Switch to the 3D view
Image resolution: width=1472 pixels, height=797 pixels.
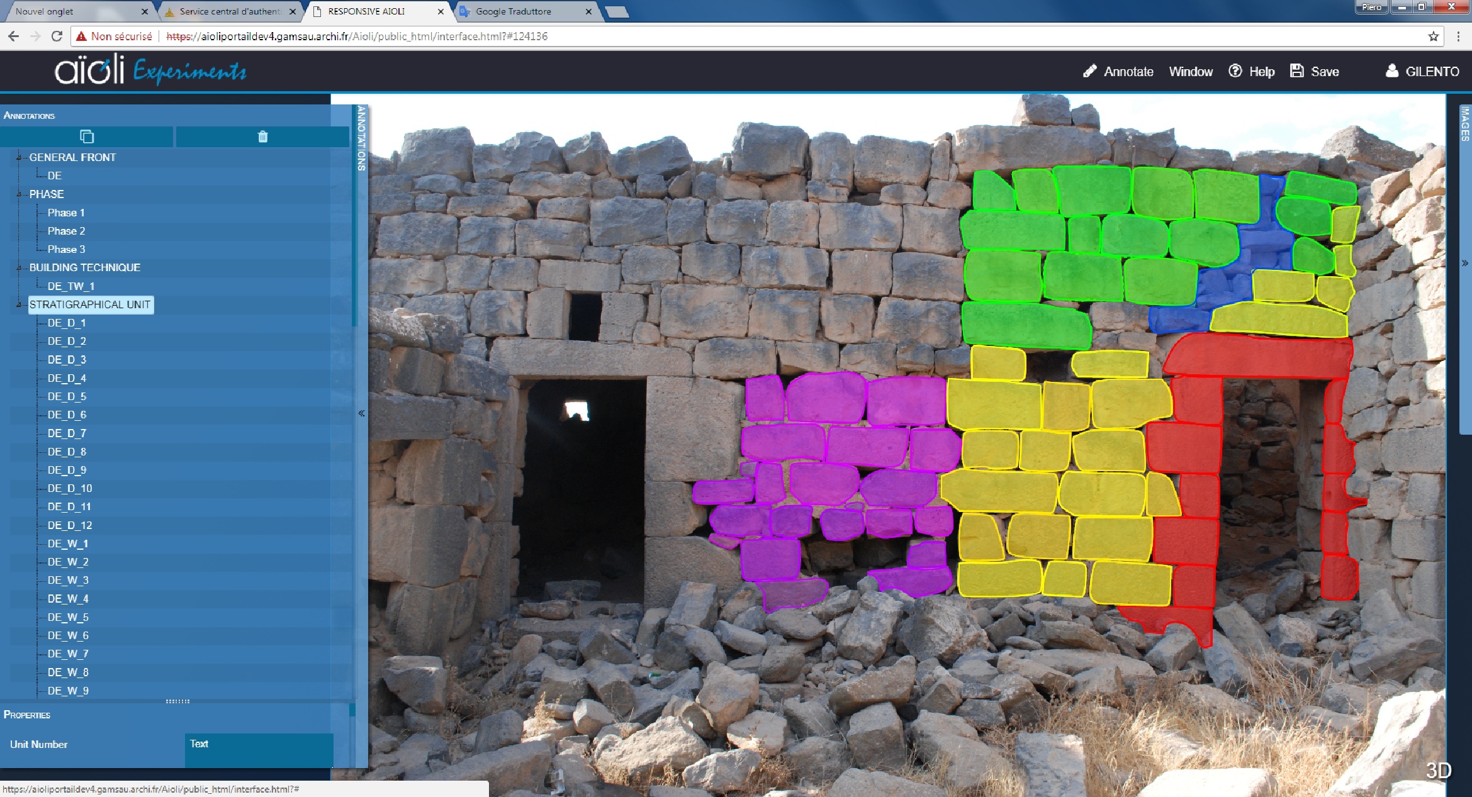(1437, 770)
